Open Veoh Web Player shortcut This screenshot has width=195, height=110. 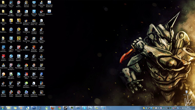[x=34, y=13]
